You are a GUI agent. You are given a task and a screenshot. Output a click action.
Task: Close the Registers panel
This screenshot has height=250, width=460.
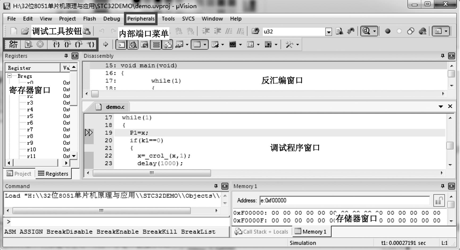[x=75, y=56]
